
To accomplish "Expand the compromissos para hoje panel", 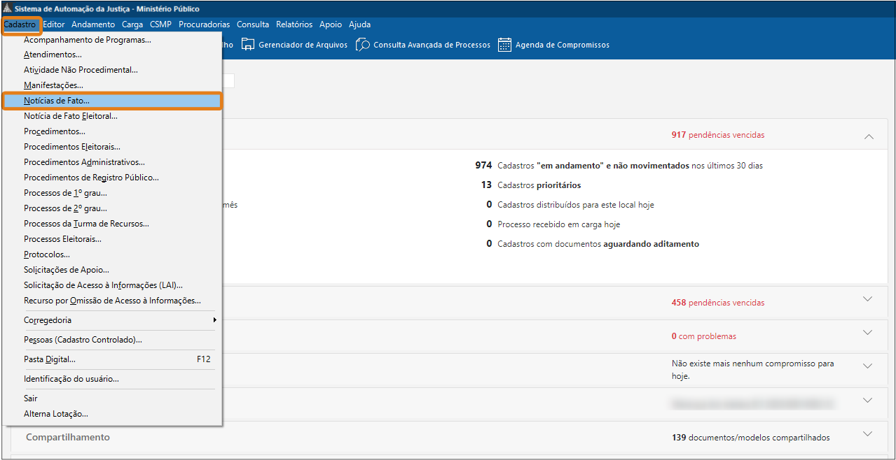I will [868, 366].
